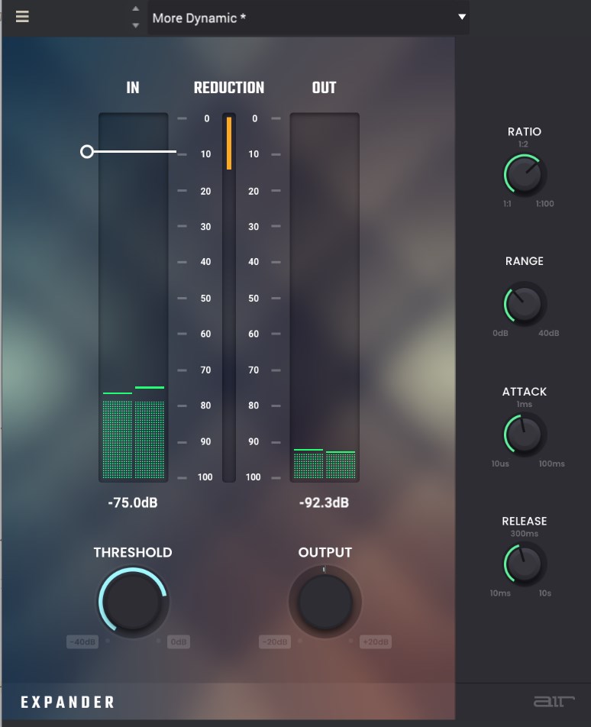The width and height of the screenshot is (591, 727).
Task: Click the +20dB output maximum label
Action: 375,642
